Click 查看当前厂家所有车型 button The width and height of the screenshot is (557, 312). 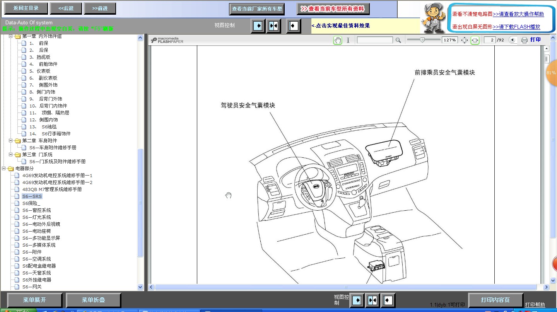257,9
